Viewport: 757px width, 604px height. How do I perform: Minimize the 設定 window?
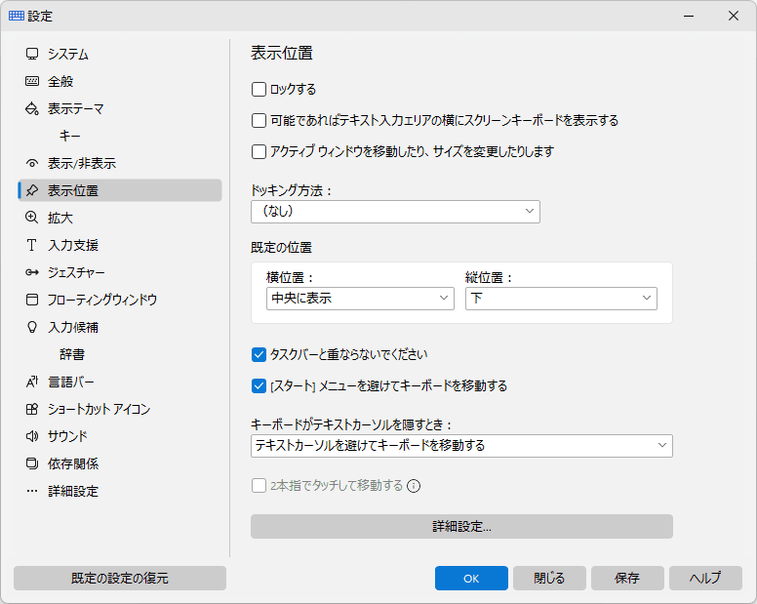(x=689, y=16)
